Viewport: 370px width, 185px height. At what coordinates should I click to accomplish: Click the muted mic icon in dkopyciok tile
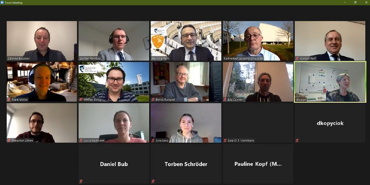(x=297, y=140)
